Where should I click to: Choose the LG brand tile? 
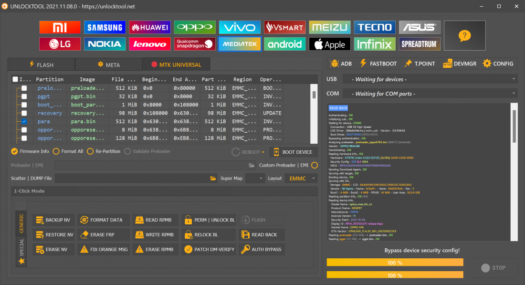pyautogui.click(x=60, y=44)
